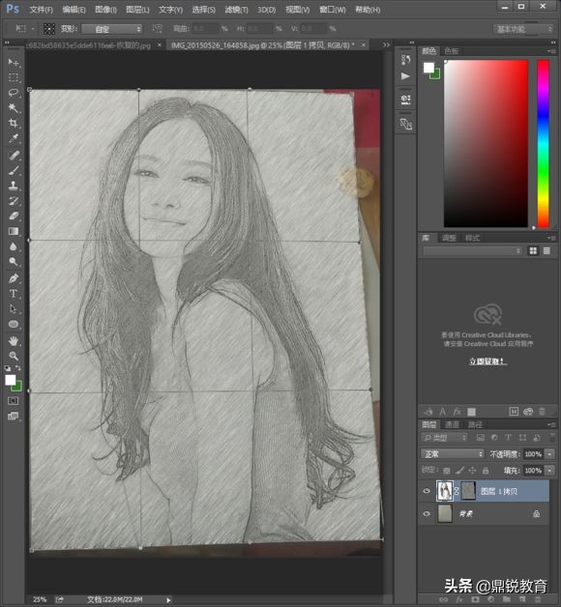The image size is (561, 607).
Task: Click the delete layer trash icon
Action: (538, 599)
